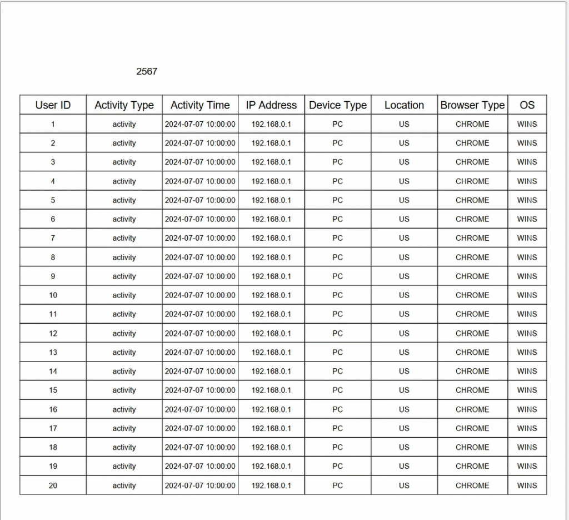Click 192.168.0.1 in row 12
Image resolution: width=569 pixels, height=520 pixels.
point(271,333)
